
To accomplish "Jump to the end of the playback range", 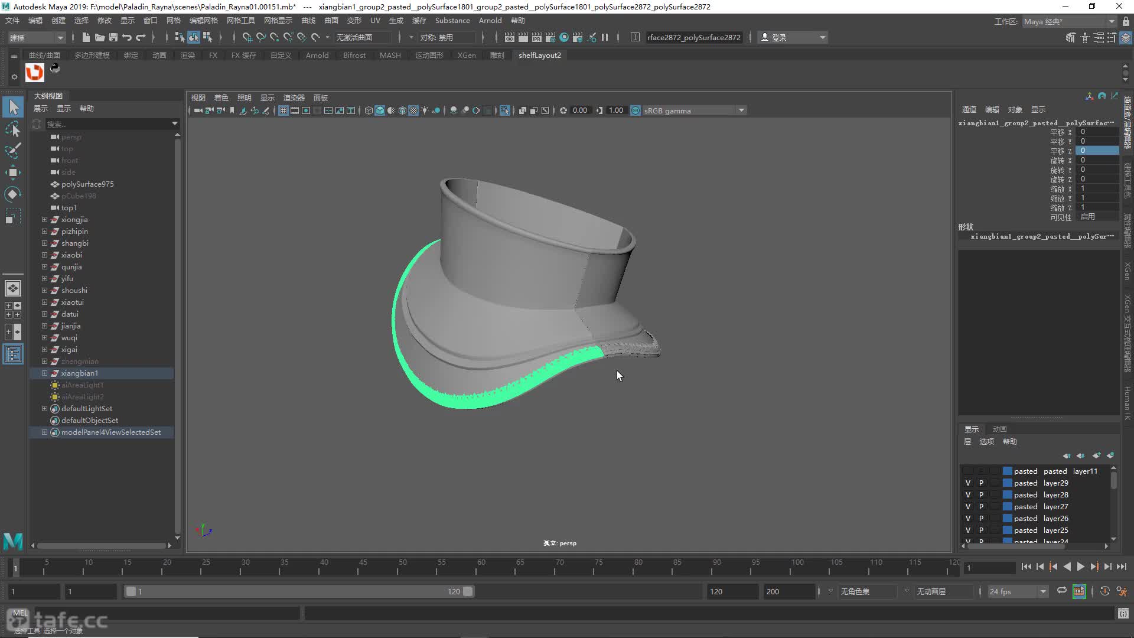I will [1121, 567].
